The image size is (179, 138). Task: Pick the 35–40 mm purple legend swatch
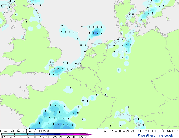click(x=70, y=134)
